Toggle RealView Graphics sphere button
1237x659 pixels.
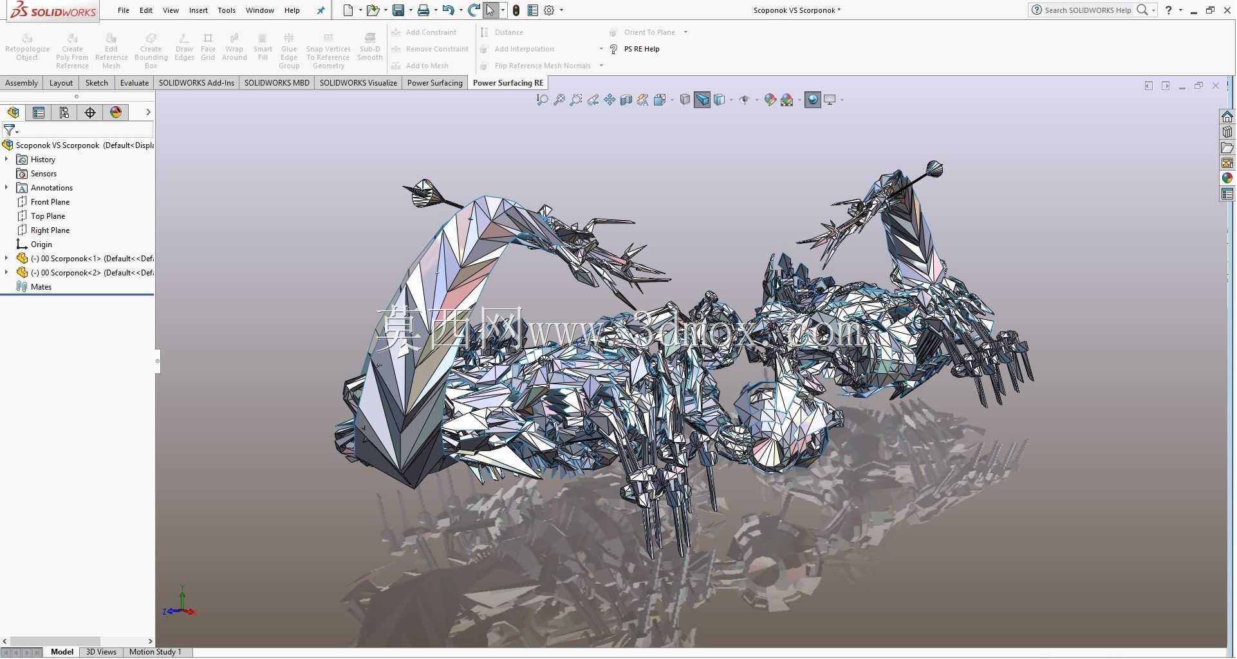coord(813,100)
